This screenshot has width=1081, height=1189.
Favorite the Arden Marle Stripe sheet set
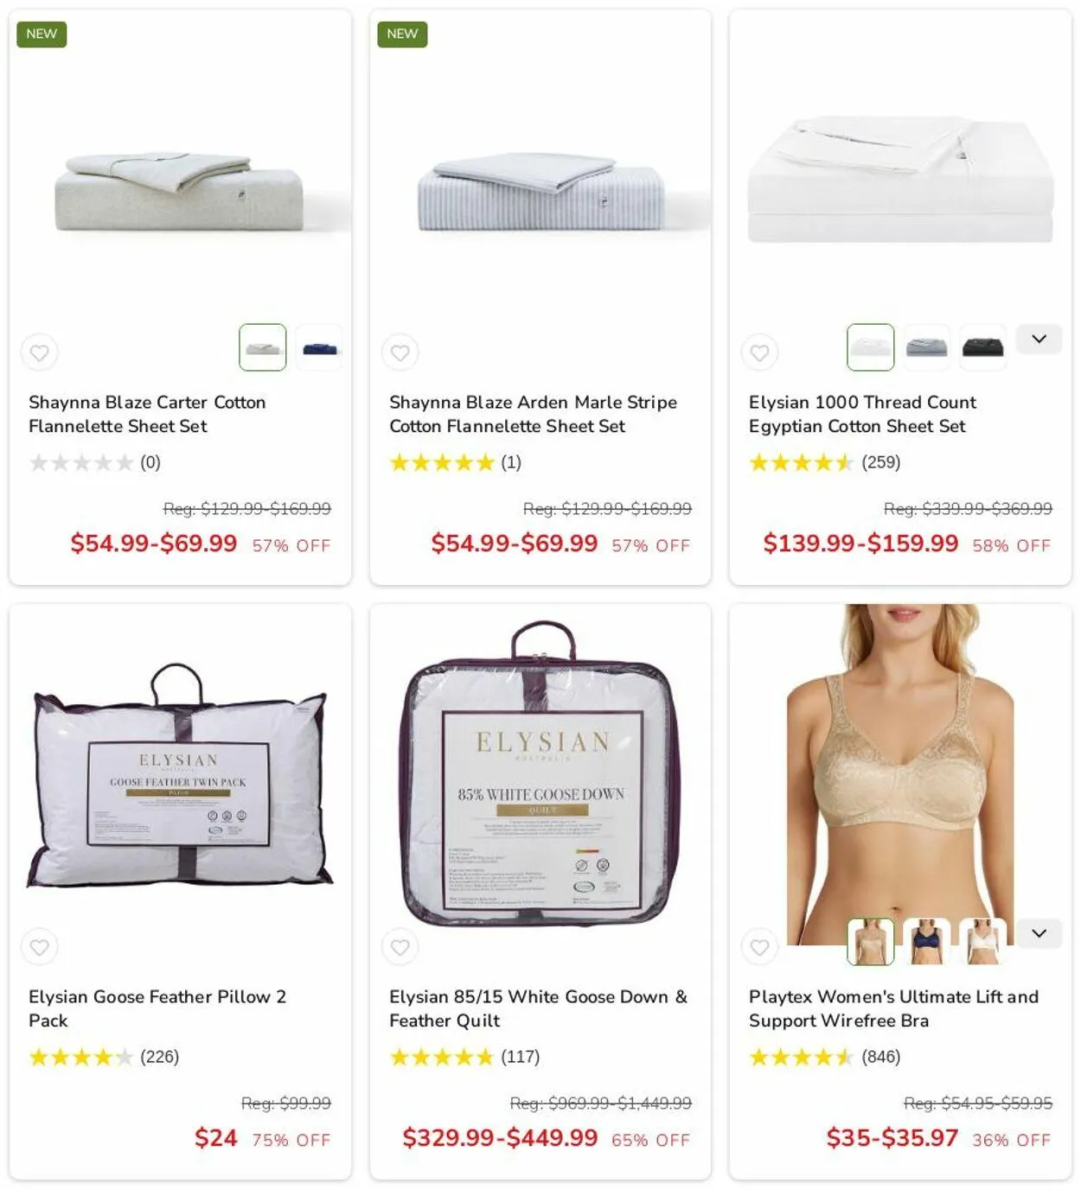(x=400, y=353)
